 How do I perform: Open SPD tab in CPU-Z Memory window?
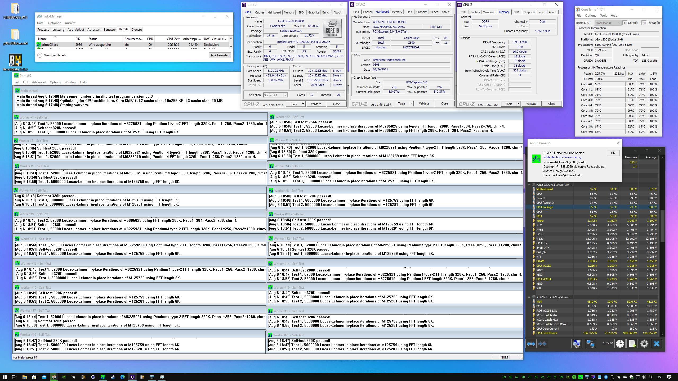click(x=516, y=12)
